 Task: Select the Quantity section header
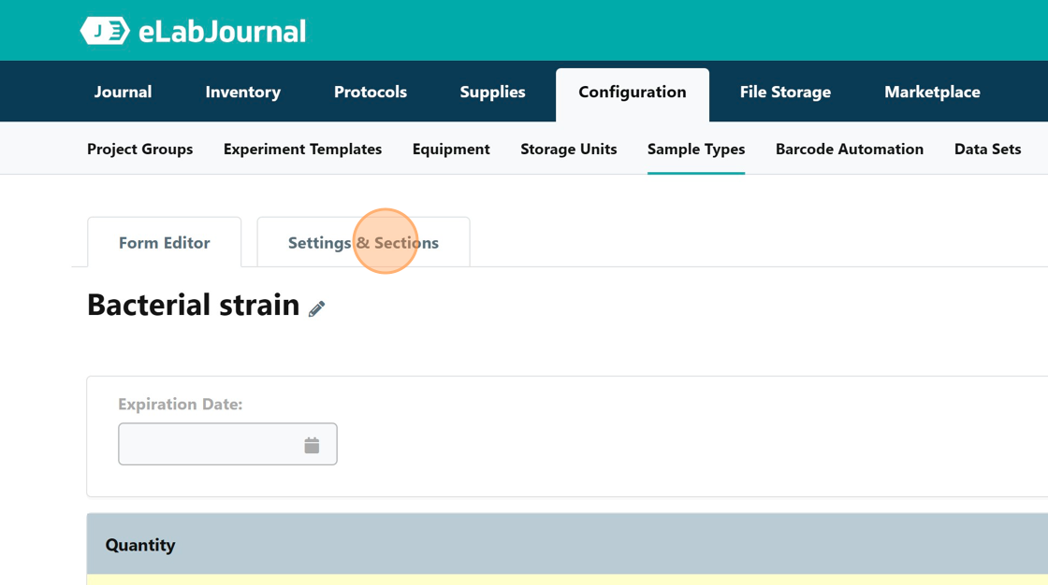[x=567, y=544]
